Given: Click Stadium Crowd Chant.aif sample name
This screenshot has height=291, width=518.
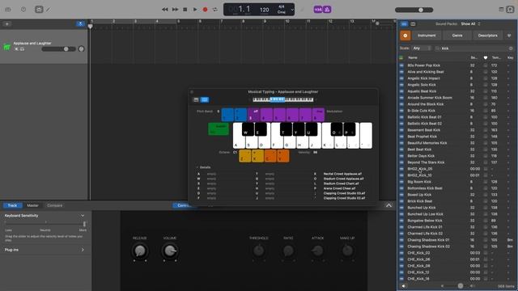Looking at the screenshot, I should (x=341, y=183).
